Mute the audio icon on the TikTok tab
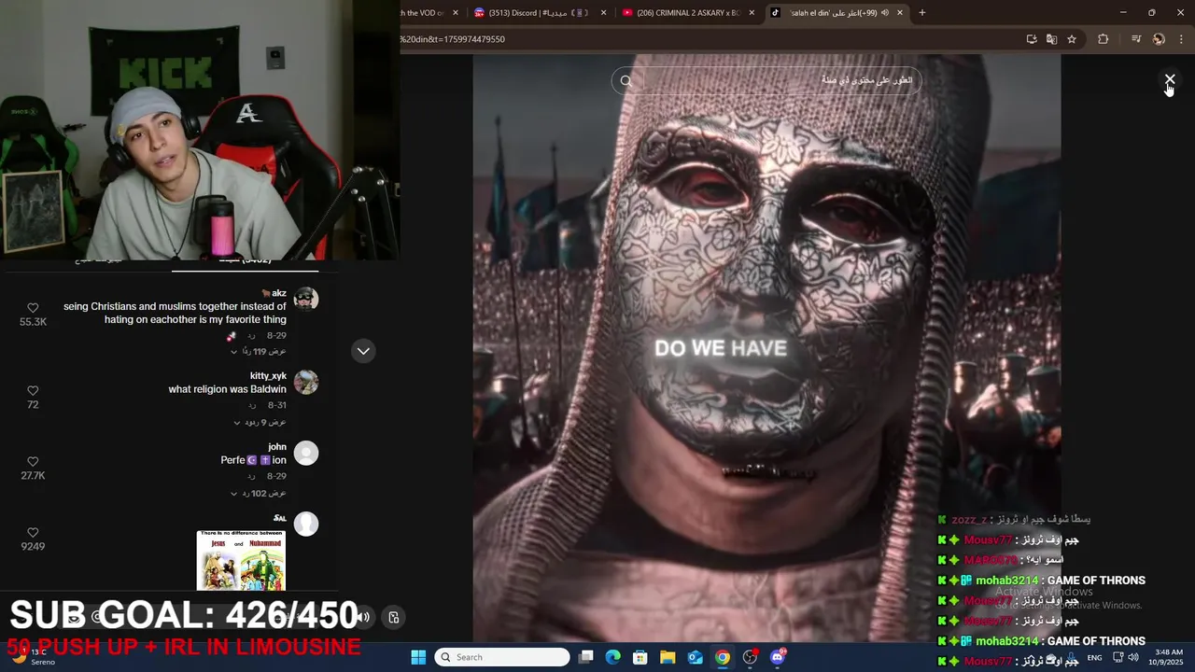 tap(884, 13)
